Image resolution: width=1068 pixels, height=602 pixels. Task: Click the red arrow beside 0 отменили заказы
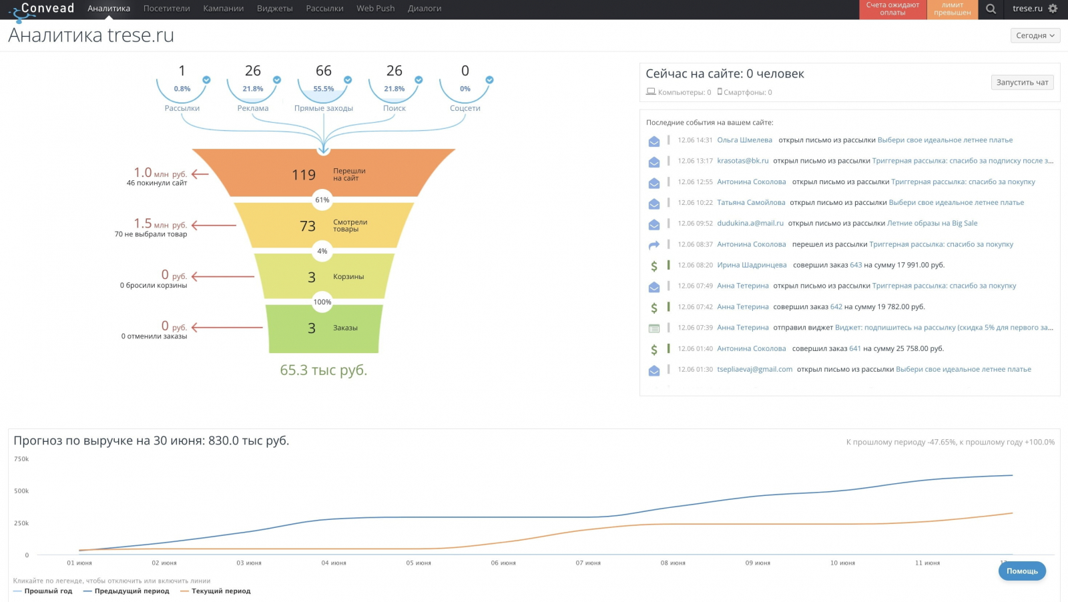[227, 328]
